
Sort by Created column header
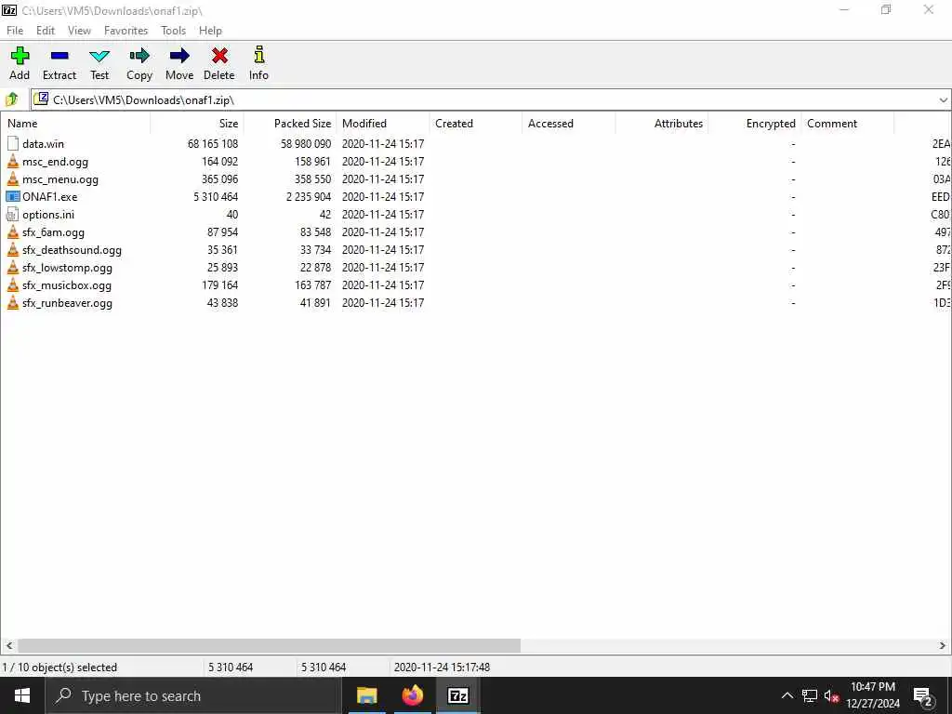tap(476, 124)
